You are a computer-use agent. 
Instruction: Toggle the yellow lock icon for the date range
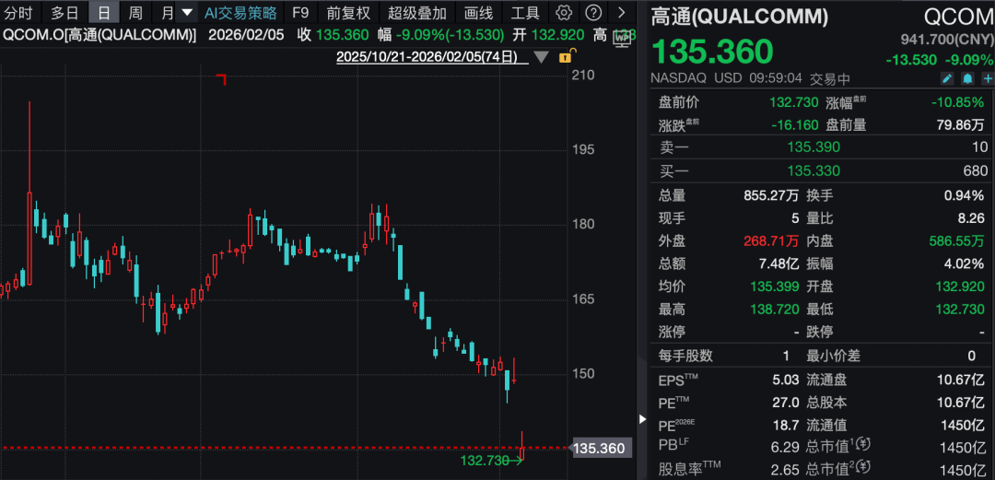(x=567, y=56)
